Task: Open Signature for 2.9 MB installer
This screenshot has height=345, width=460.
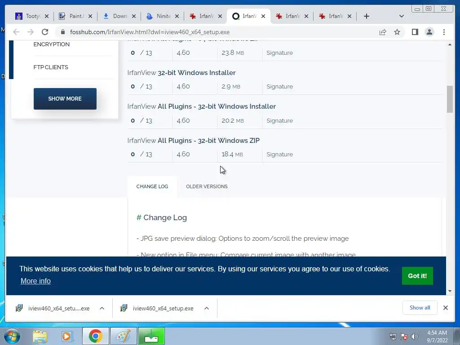Action: tap(279, 87)
